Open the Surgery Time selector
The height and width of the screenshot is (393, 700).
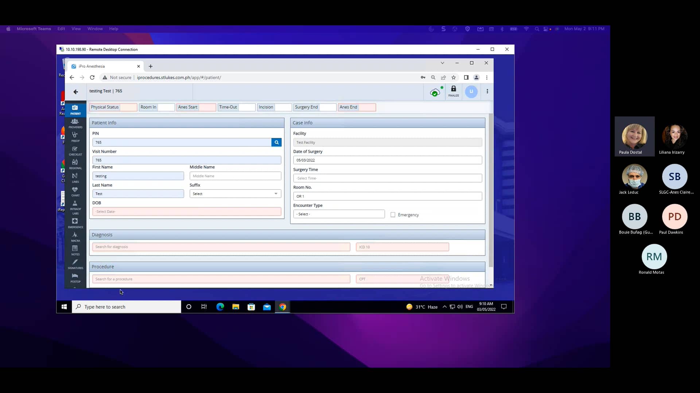click(387, 178)
